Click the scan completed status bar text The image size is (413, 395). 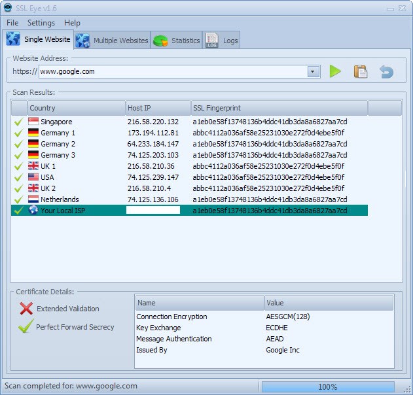pos(71,386)
